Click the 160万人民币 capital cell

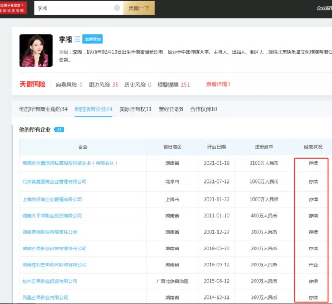coord(264,297)
